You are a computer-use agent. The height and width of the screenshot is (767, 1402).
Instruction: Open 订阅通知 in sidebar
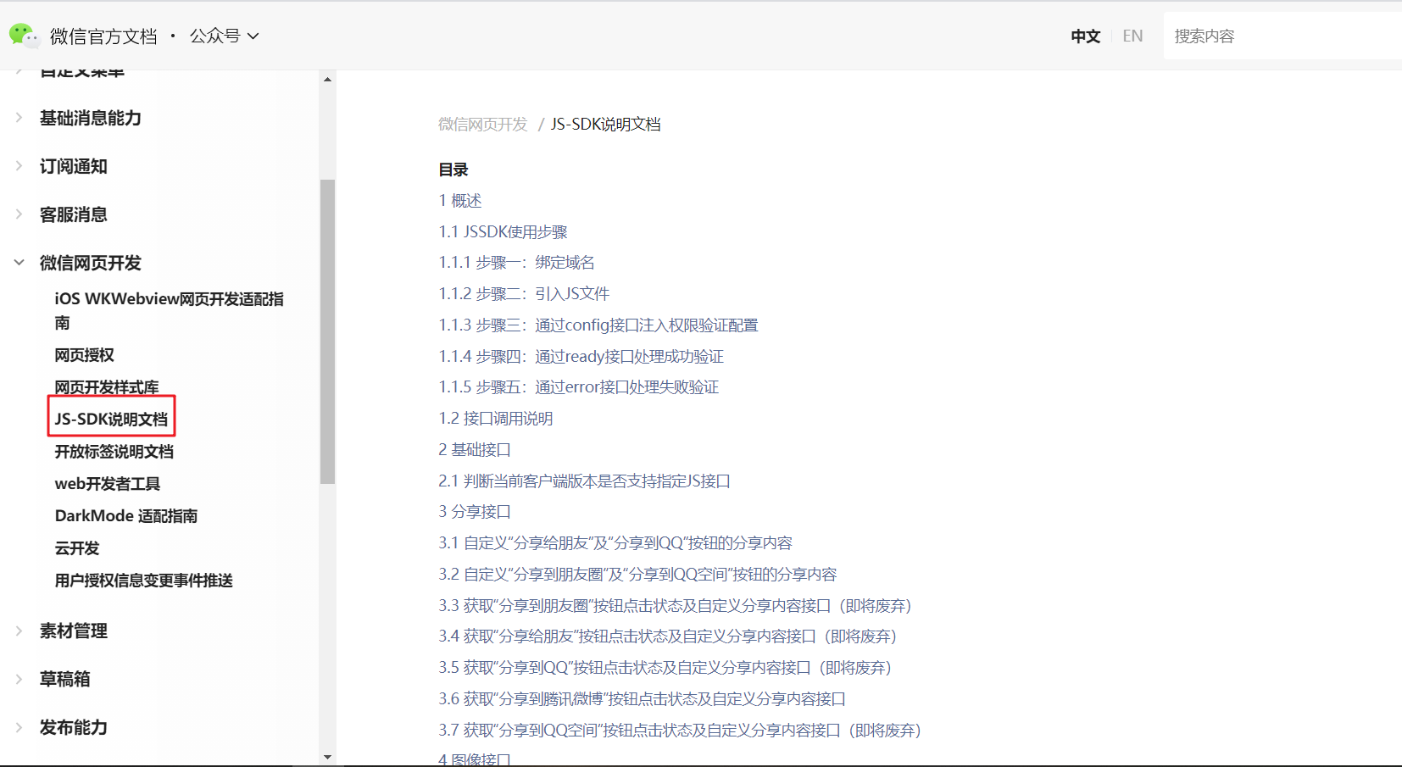pyautogui.click(x=74, y=166)
